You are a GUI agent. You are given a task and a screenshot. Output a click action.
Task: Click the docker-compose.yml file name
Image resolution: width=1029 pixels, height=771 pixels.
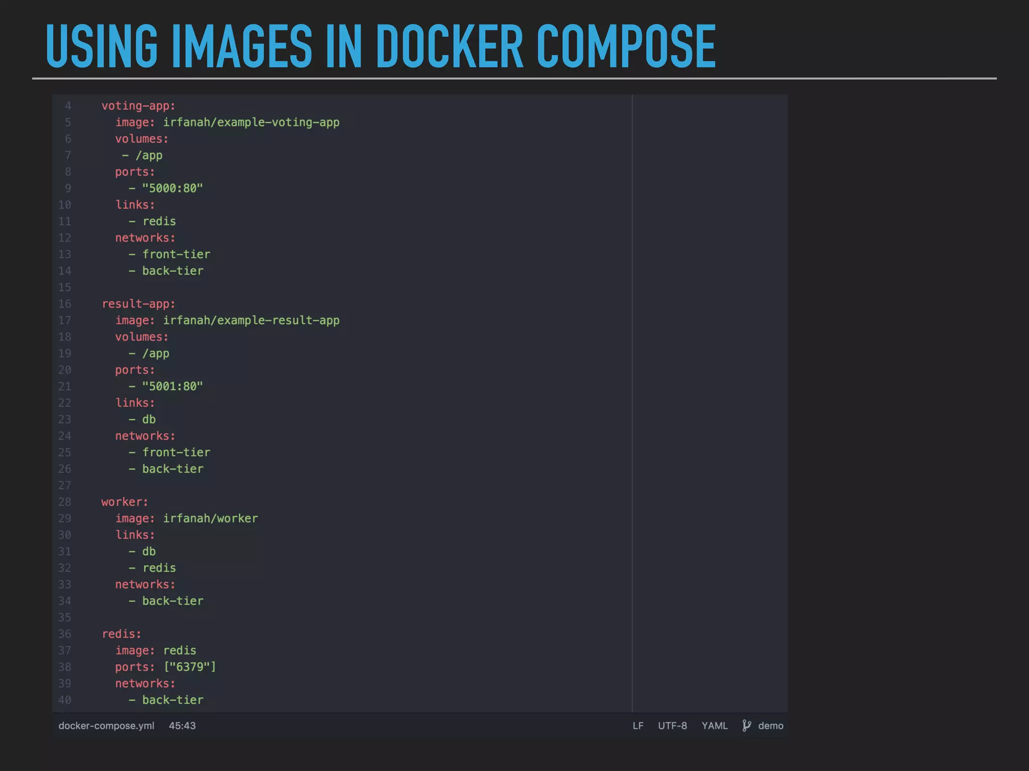(107, 726)
